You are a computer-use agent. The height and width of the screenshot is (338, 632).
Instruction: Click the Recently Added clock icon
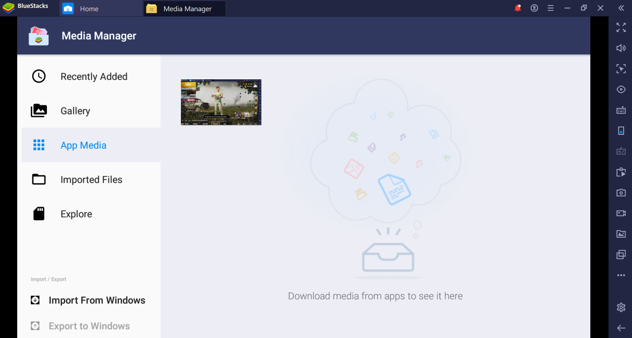[x=39, y=76]
